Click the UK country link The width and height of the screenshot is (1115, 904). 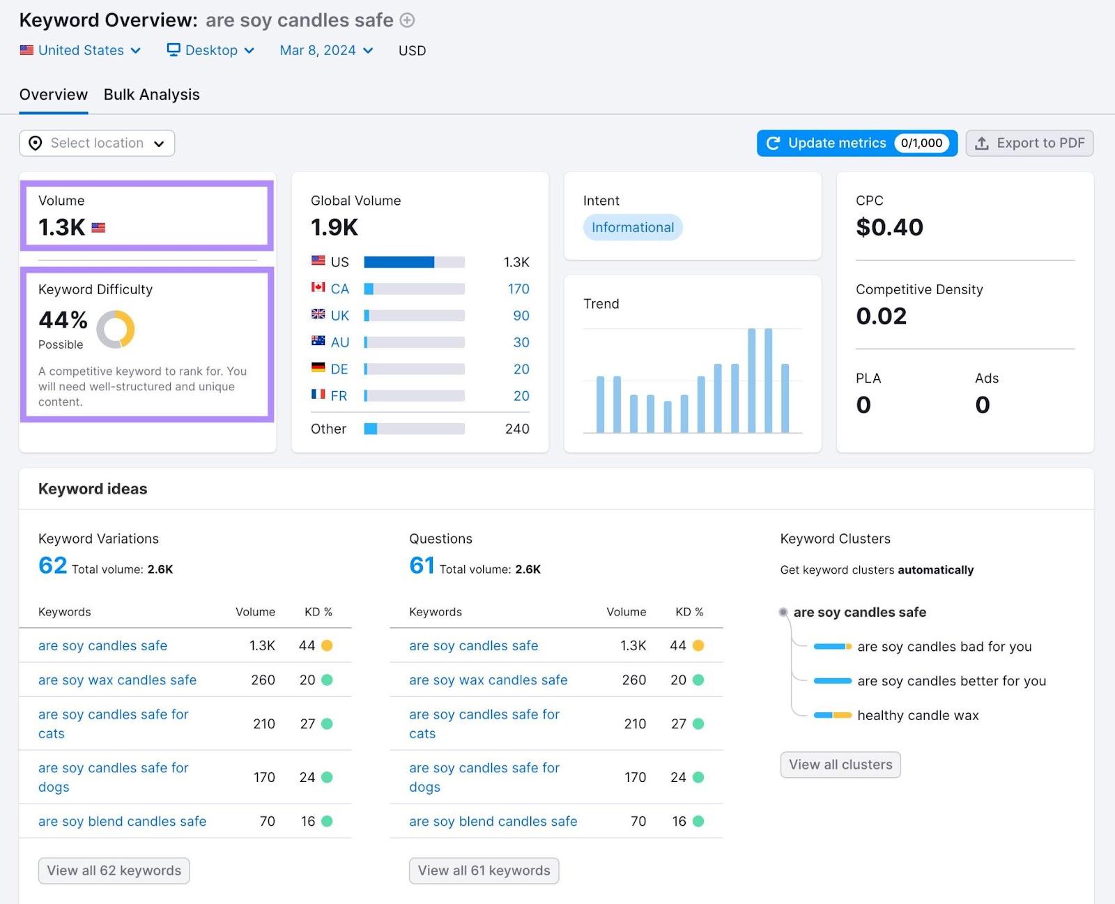click(x=340, y=316)
